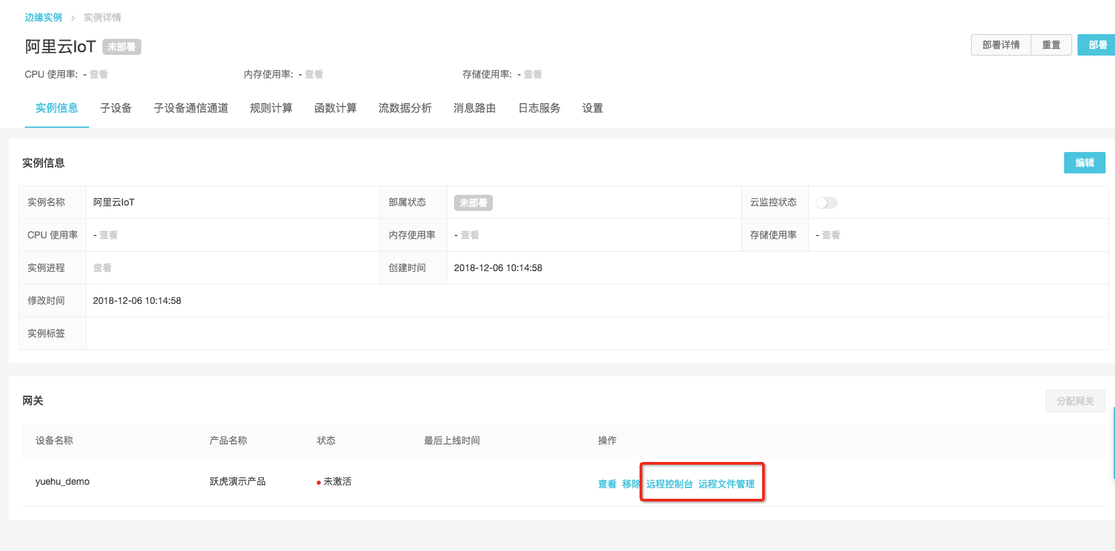The height and width of the screenshot is (551, 1115).
Task: Go to the 函数计算 tab
Action: (x=336, y=108)
